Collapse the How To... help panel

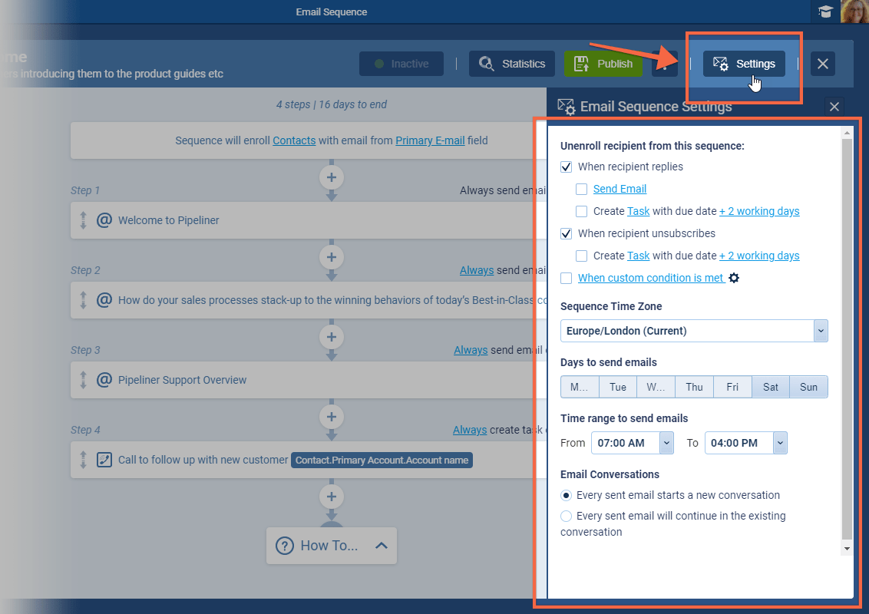(381, 546)
